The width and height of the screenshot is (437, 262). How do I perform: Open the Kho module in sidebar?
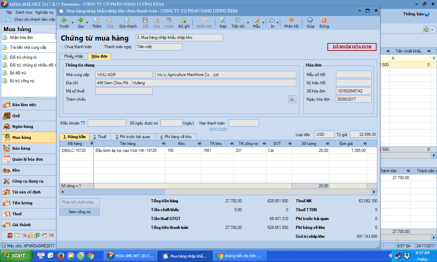click(x=29, y=170)
